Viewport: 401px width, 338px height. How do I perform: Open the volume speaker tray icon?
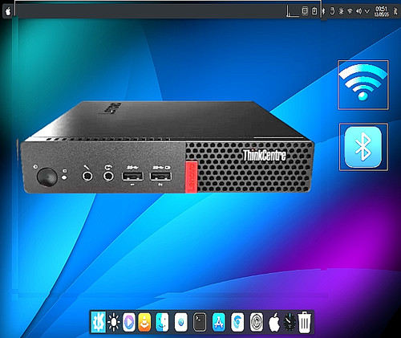click(358, 11)
